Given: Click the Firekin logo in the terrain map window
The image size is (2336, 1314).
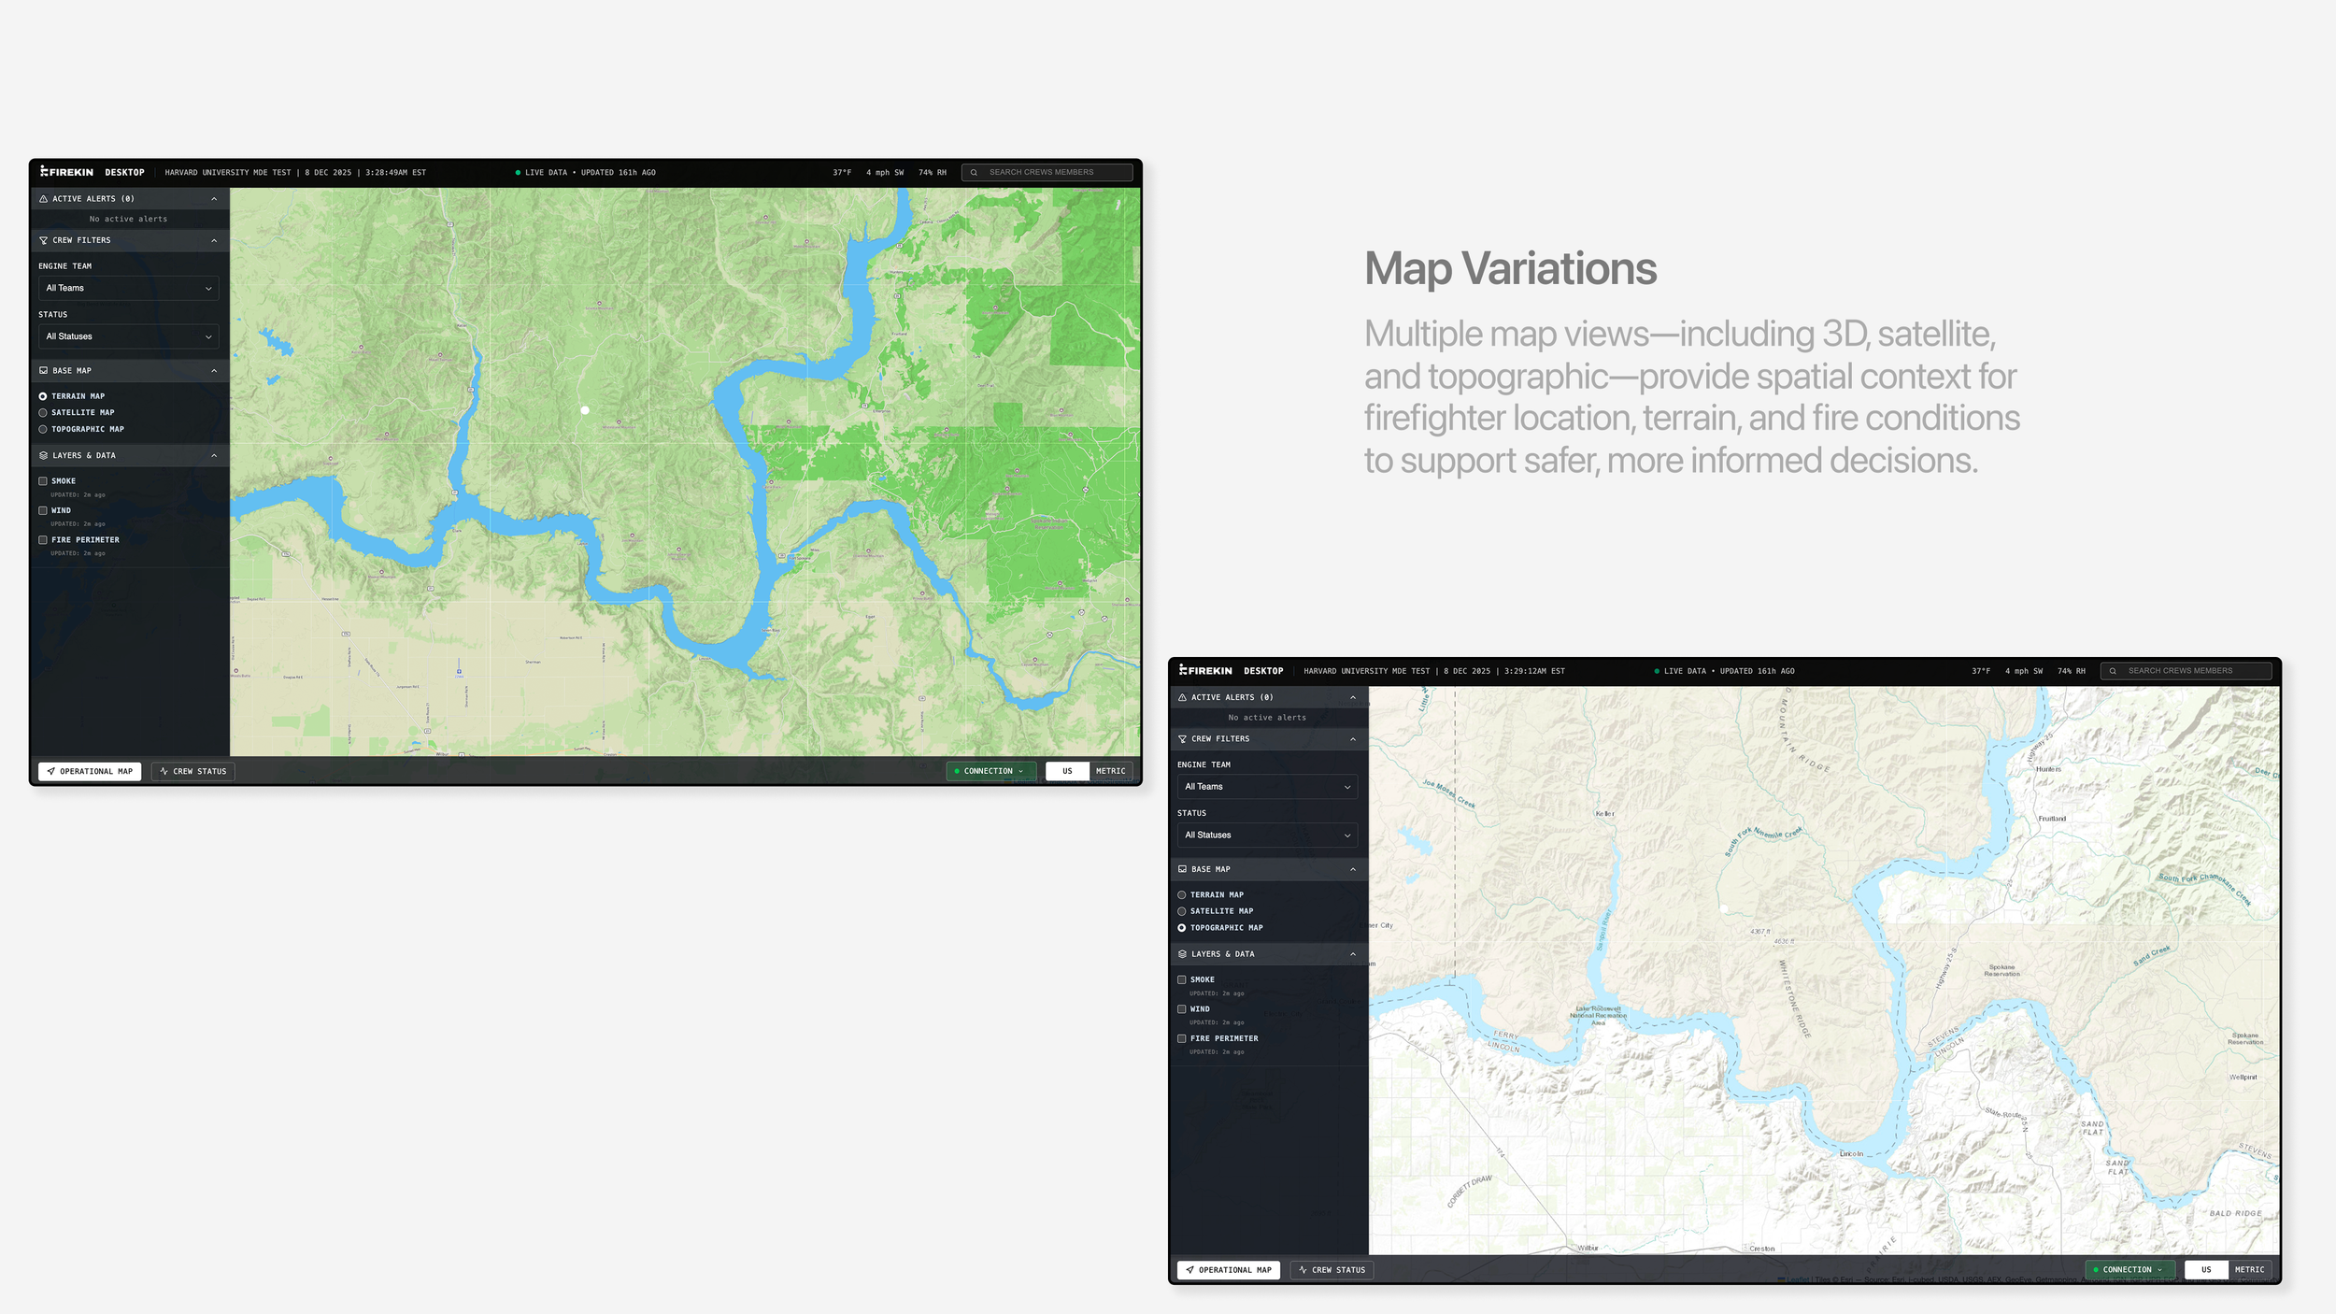Looking at the screenshot, I should [66, 172].
